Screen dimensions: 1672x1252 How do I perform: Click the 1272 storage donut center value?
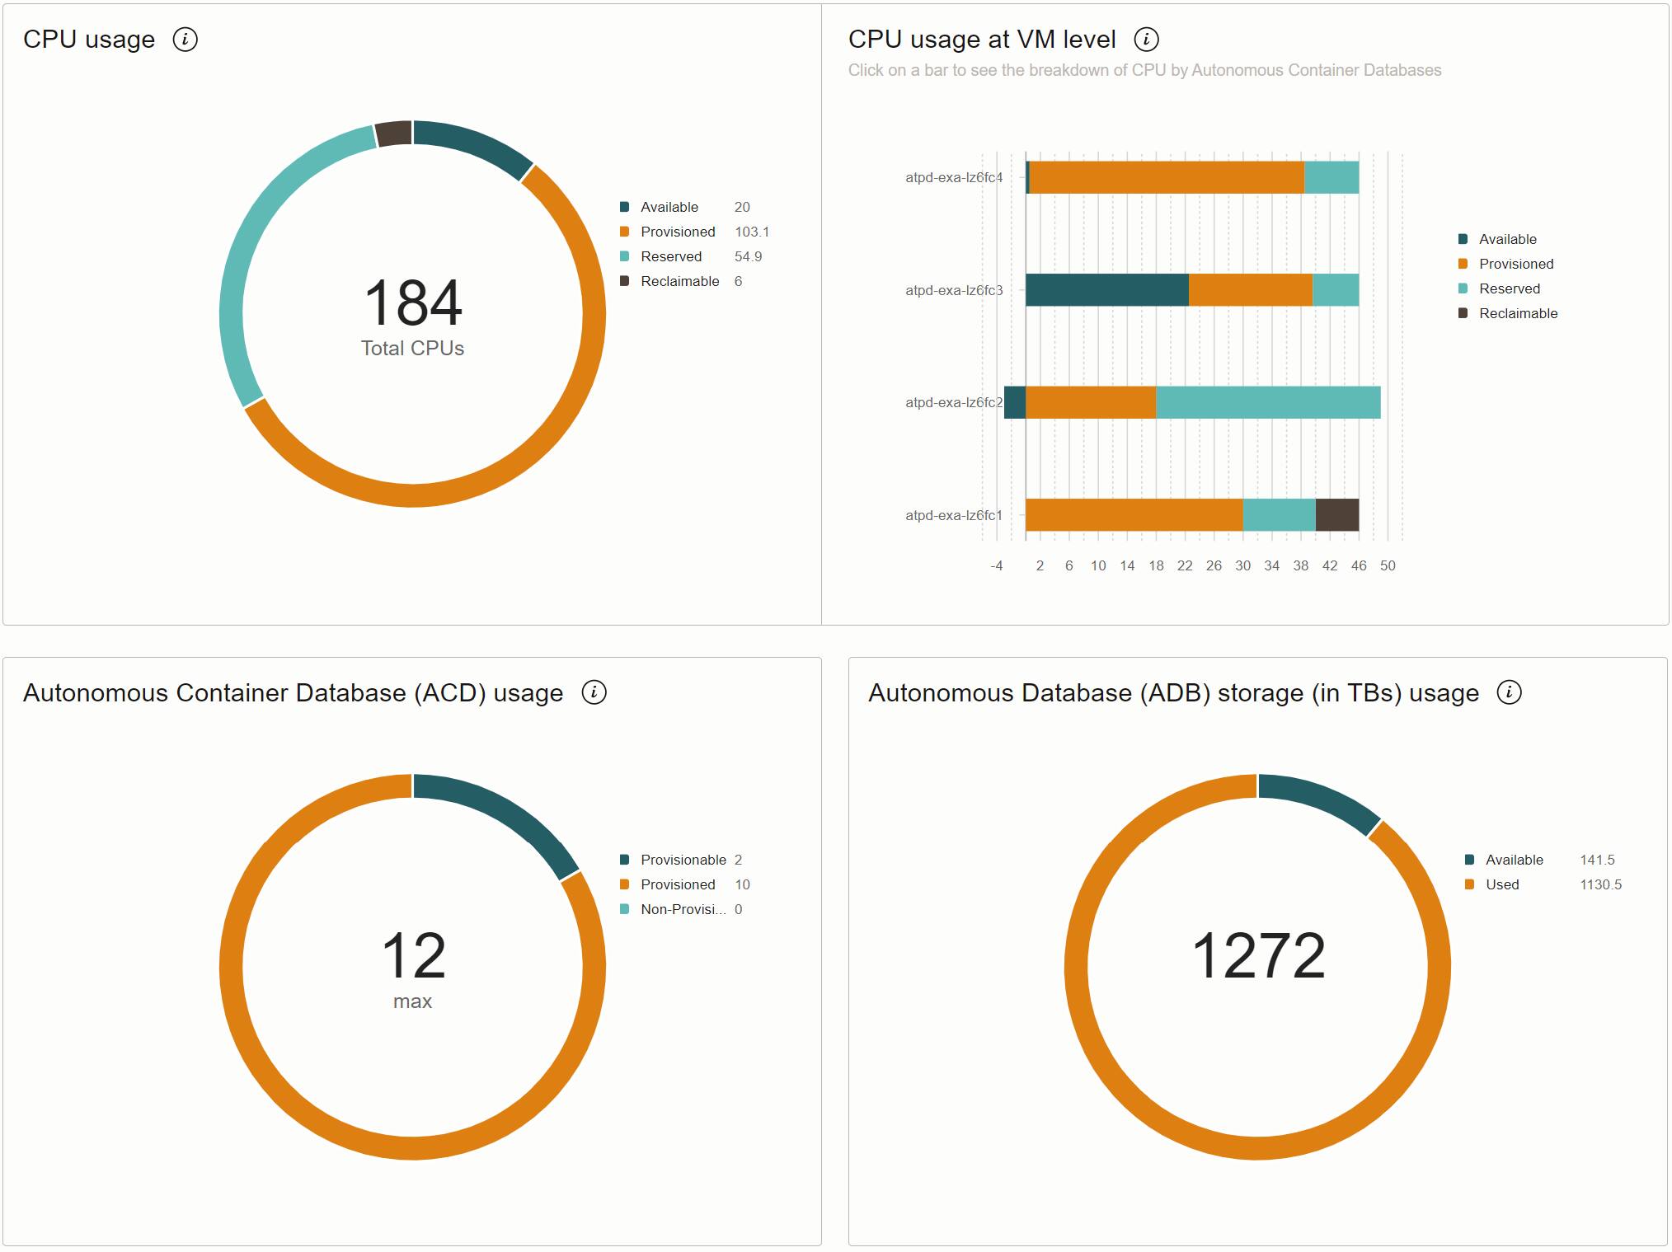click(1258, 956)
